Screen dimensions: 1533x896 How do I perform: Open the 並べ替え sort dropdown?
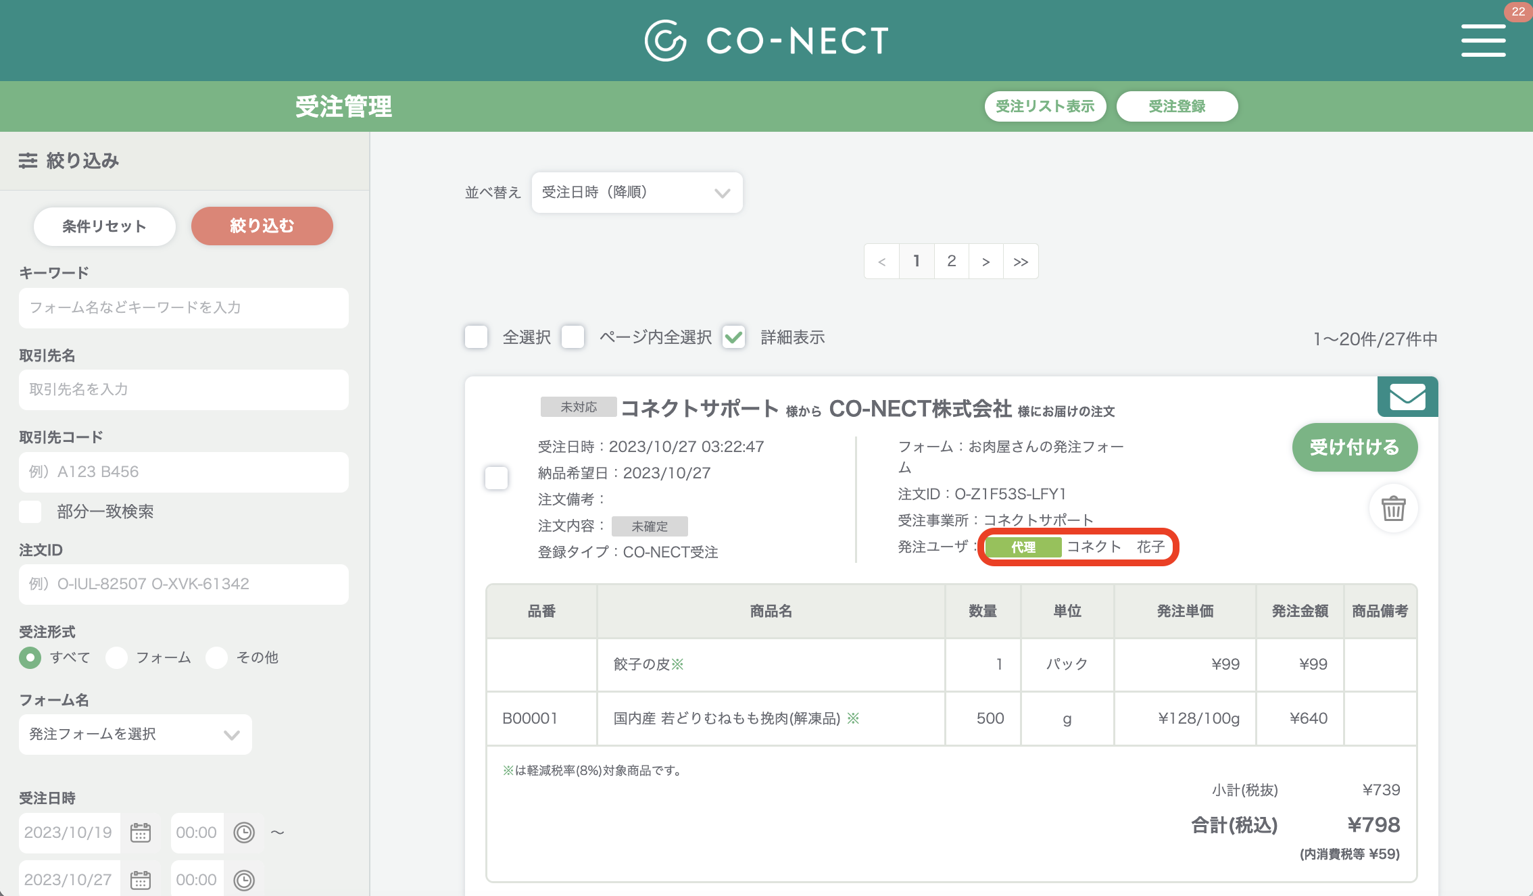(637, 193)
